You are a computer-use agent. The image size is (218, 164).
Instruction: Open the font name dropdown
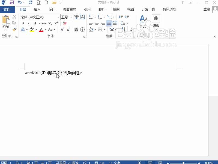tap(59, 17)
